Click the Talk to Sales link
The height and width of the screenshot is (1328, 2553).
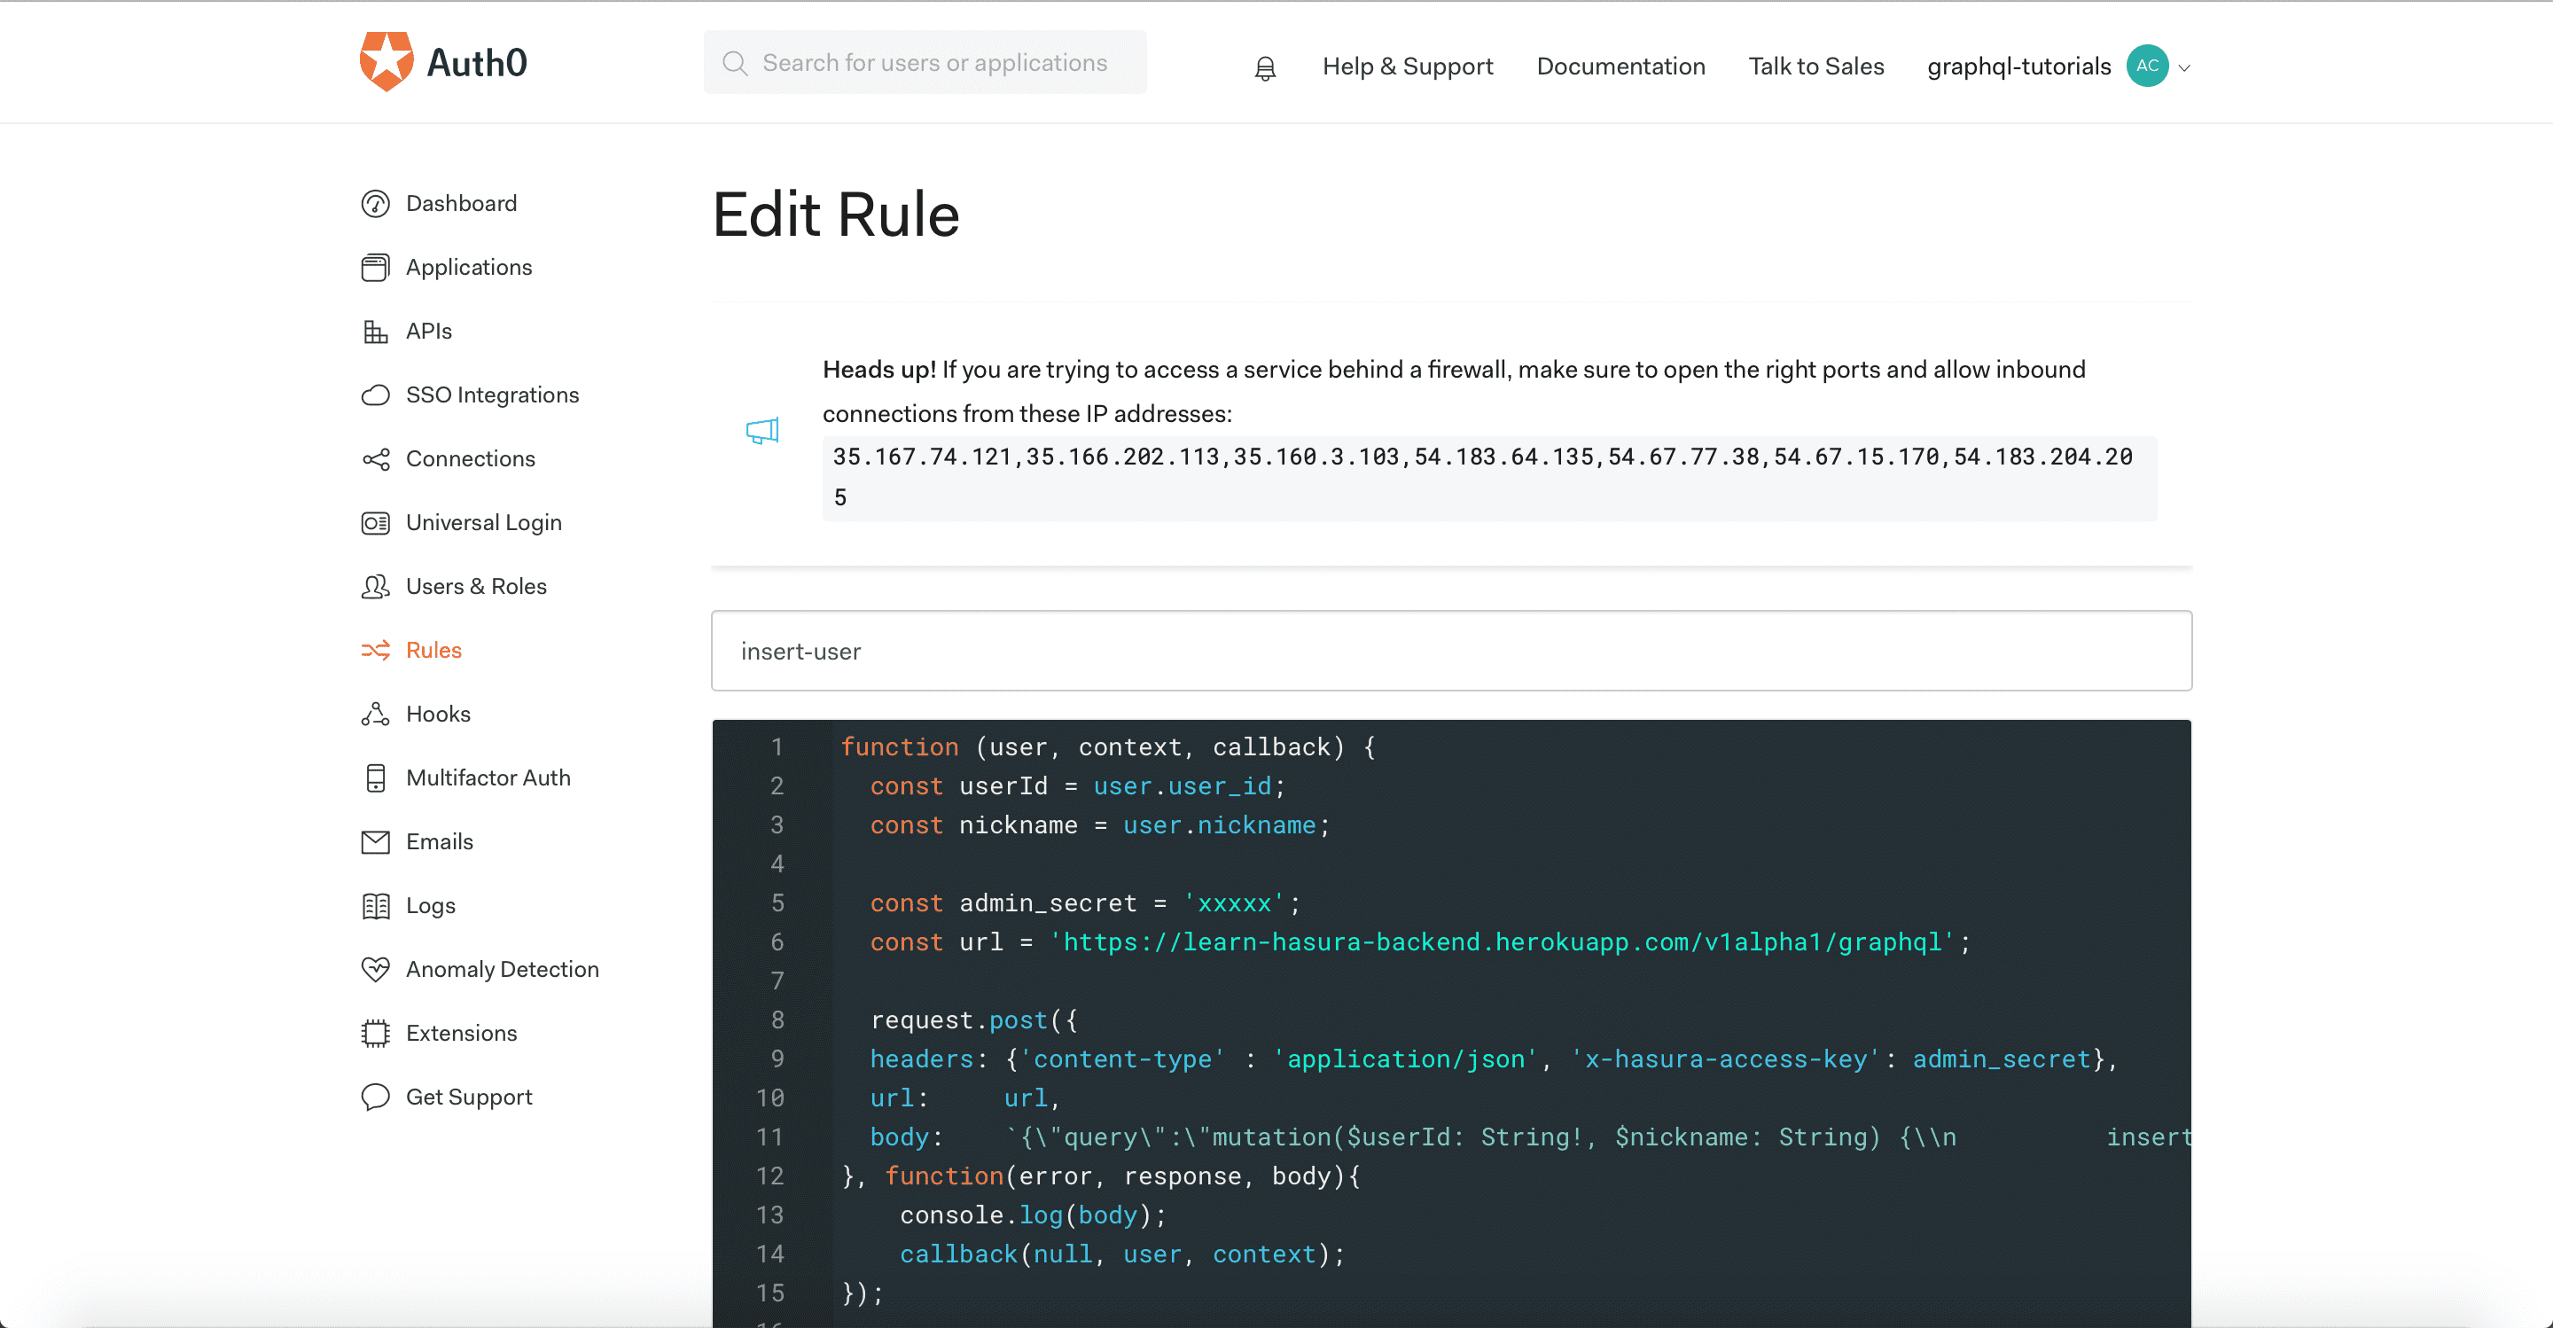tap(1815, 66)
